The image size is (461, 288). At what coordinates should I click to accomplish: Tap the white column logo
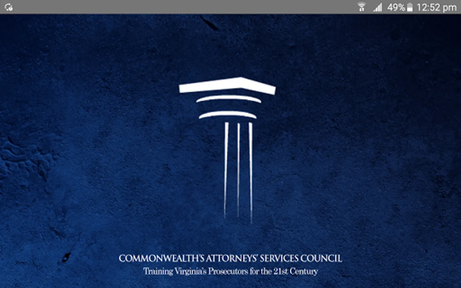(x=227, y=150)
